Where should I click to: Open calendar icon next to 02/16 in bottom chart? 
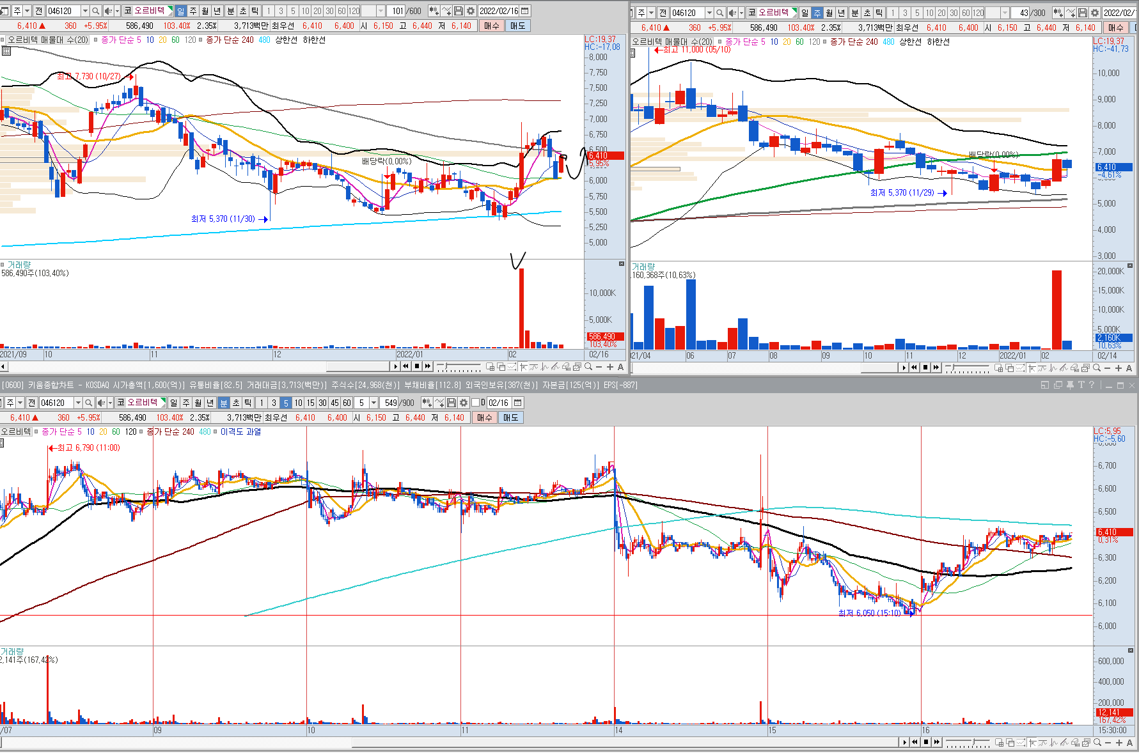point(518,403)
